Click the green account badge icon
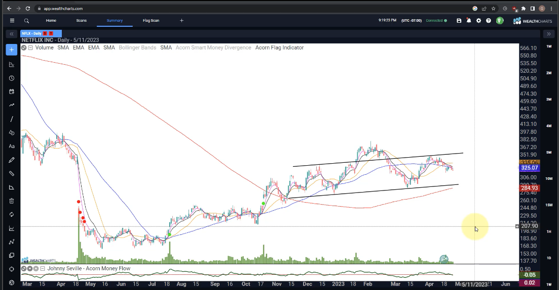 pyautogui.click(x=500, y=21)
